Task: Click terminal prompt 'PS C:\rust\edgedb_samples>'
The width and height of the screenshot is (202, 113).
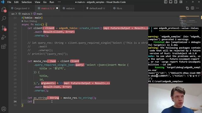Action: [x=165, y=82]
